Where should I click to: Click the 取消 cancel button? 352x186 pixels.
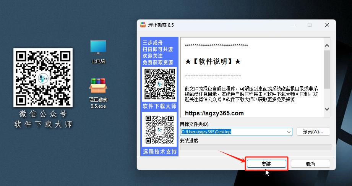coord(310,164)
